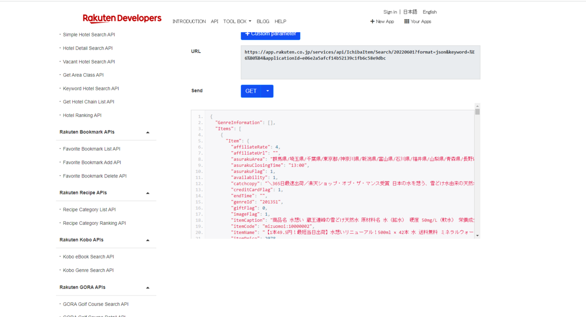The width and height of the screenshot is (586, 317).
Task: Click the "endTime" line in JSON
Action: 249,196
